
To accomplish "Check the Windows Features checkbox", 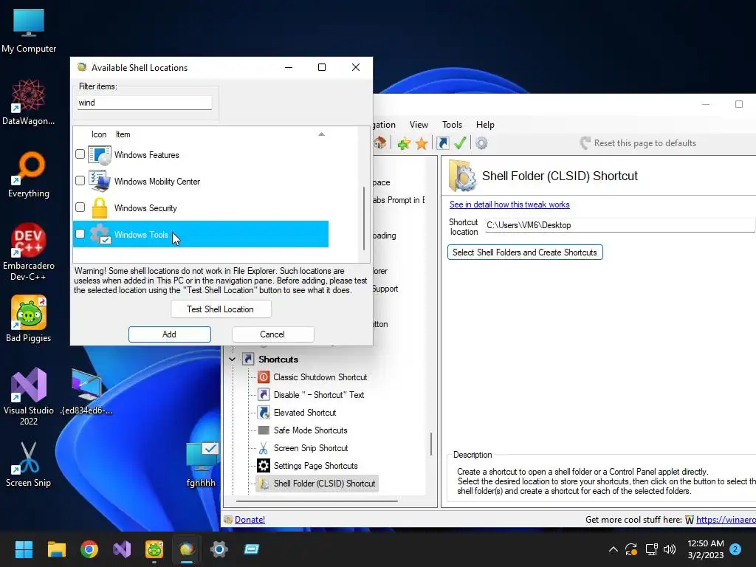I will [x=80, y=154].
